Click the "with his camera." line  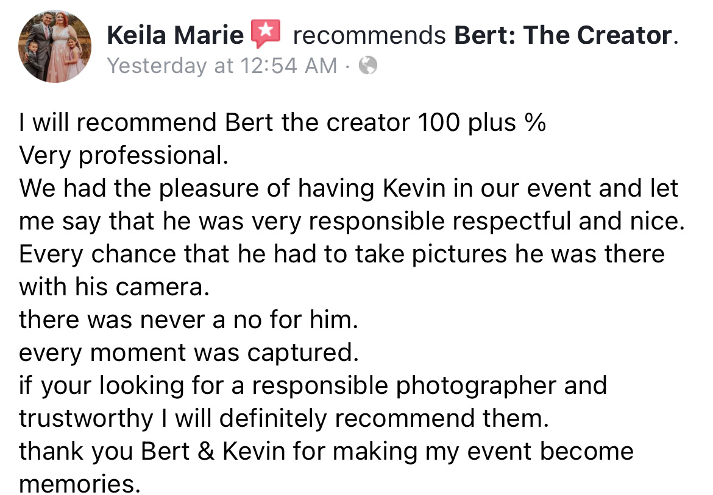coord(114,287)
